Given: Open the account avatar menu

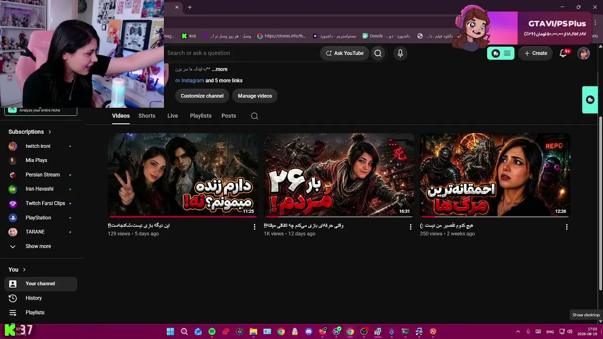Looking at the screenshot, I should click(x=584, y=53).
